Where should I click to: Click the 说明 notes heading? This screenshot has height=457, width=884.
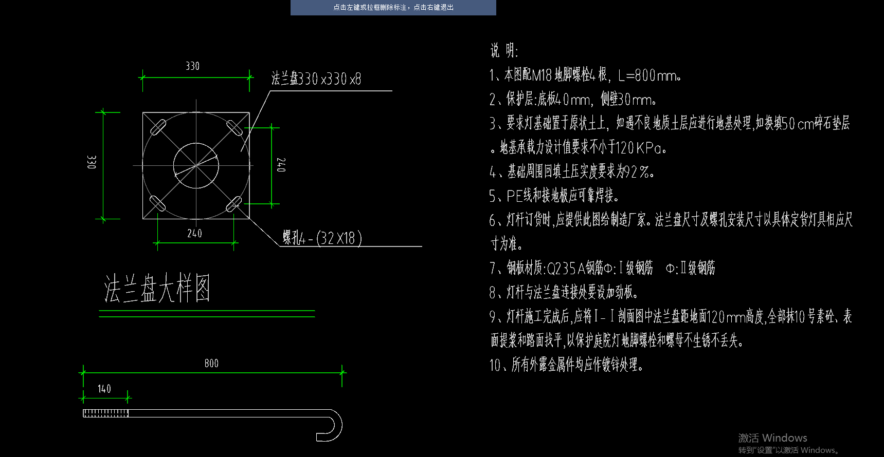[x=503, y=50]
